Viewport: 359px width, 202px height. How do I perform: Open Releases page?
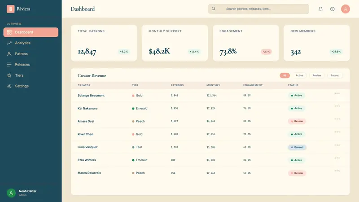coord(31,65)
